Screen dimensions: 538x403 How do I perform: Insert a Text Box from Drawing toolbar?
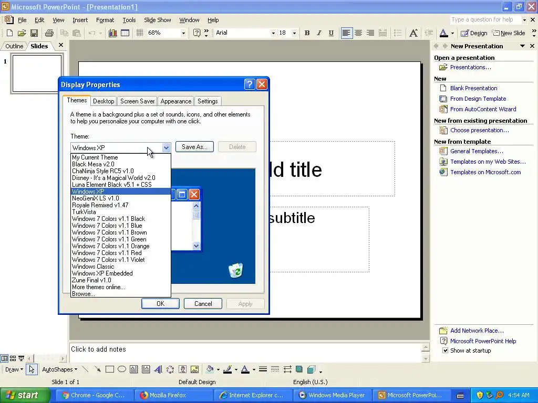click(134, 369)
